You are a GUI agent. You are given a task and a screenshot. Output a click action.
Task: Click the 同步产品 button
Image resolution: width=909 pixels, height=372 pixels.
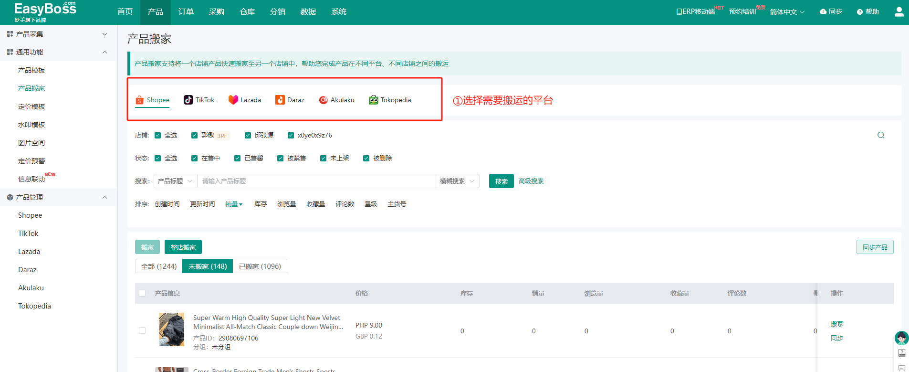875,247
